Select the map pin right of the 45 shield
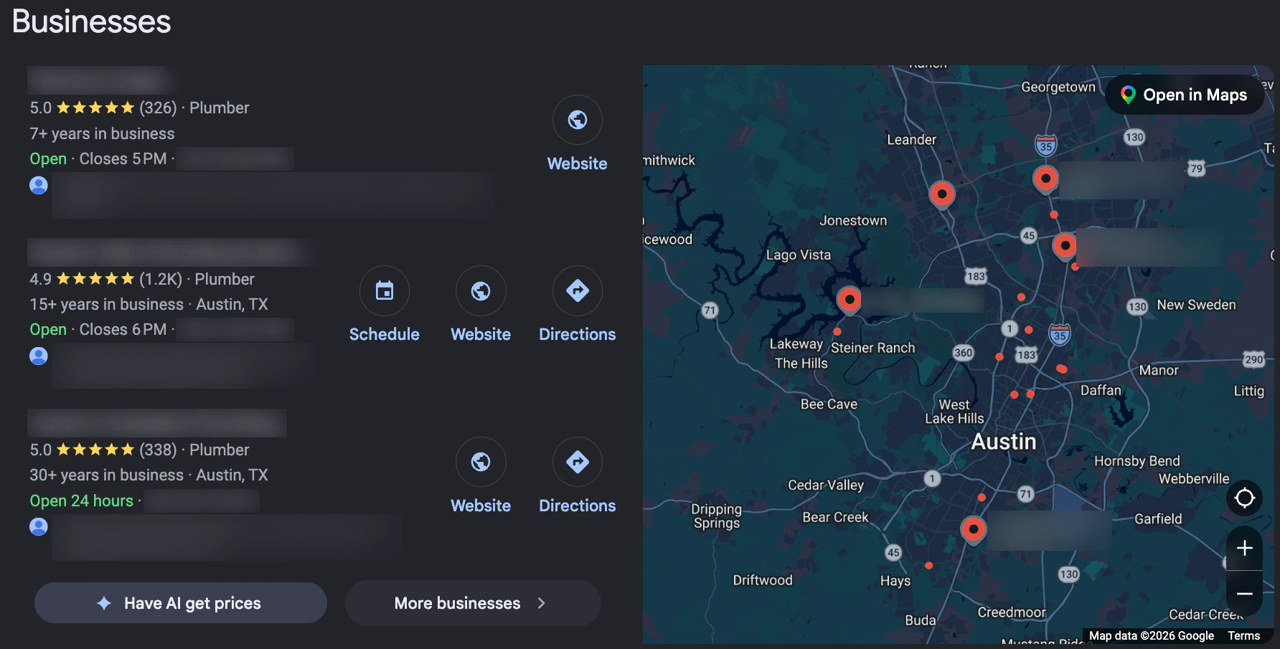1280x649 pixels. (1065, 246)
